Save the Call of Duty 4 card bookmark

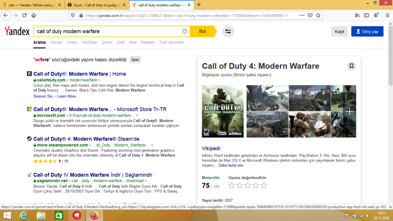click(352, 66)
